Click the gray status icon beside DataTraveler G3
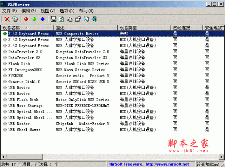 click(x=5, y=58)
